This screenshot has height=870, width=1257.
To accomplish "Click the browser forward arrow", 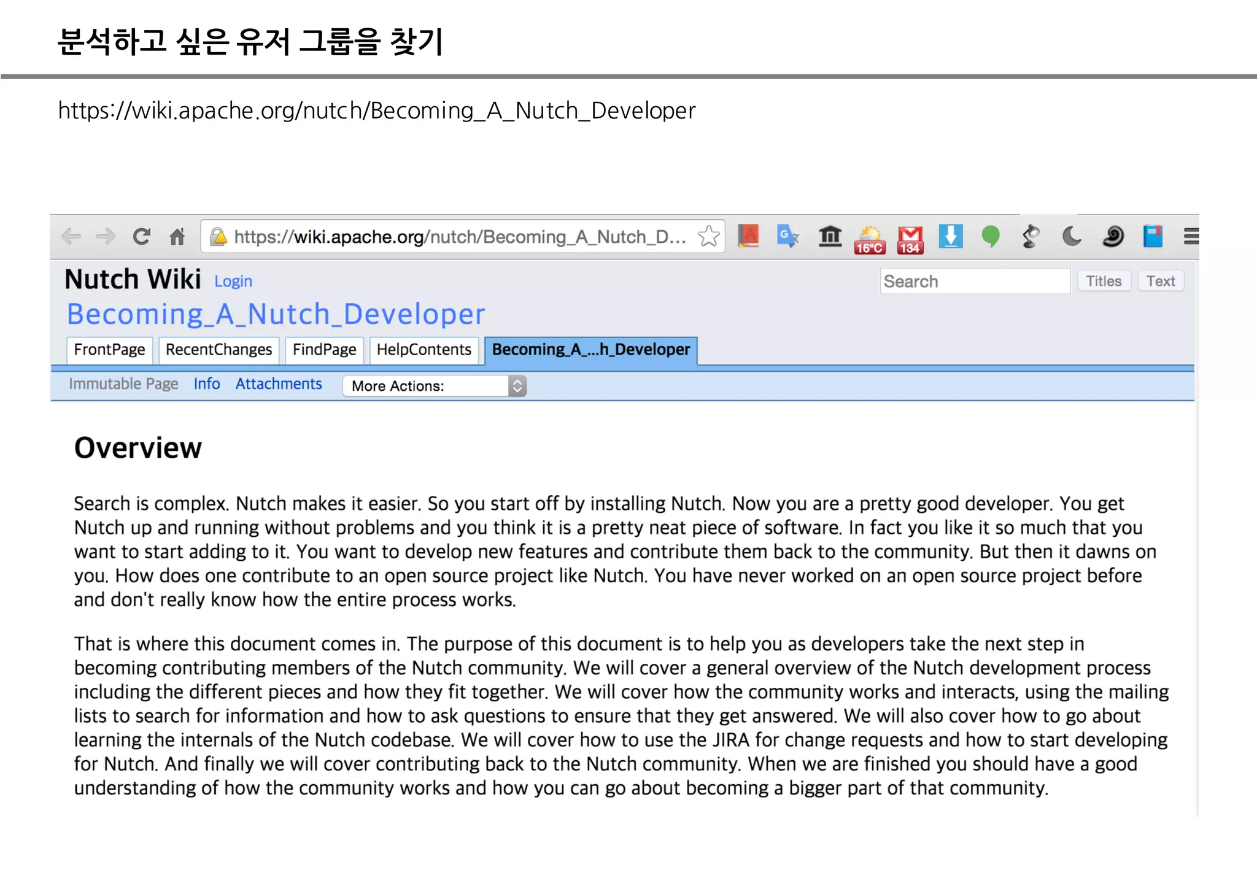I will pyautogui.click(x=106, y=236).
